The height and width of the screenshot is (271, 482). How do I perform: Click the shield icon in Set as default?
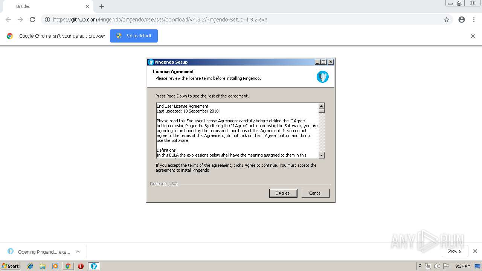pyautogui.click(x=119, y=36)
